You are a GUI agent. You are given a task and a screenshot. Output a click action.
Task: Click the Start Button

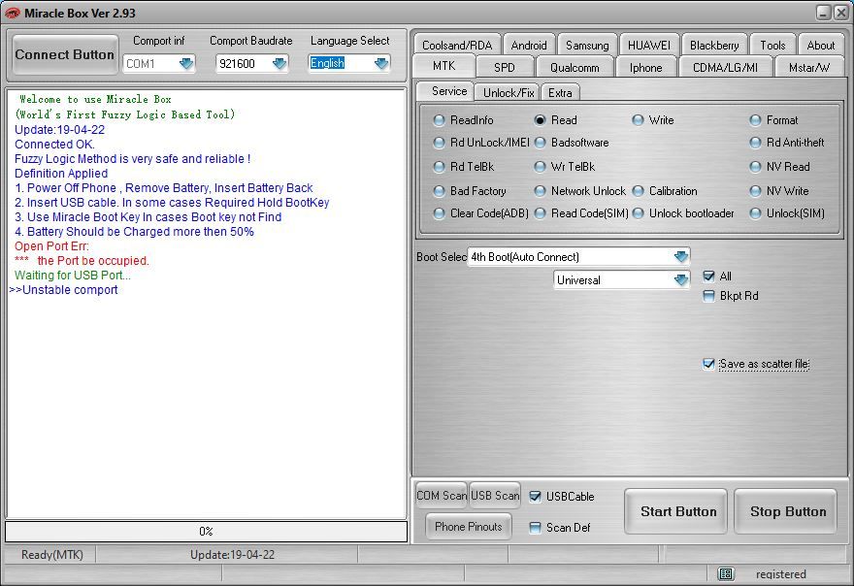click(675, 511)
